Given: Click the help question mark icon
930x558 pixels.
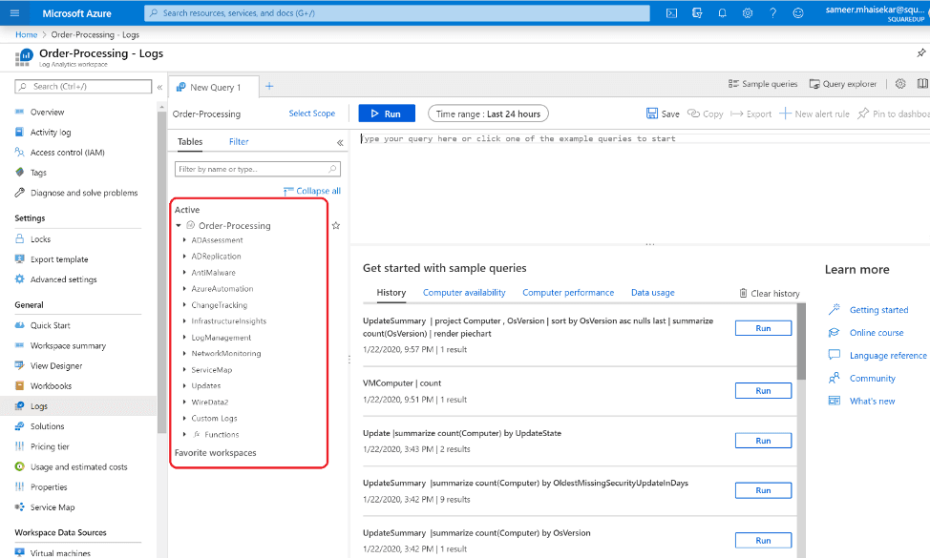Looking at the screenshot, I should [772, 13].
